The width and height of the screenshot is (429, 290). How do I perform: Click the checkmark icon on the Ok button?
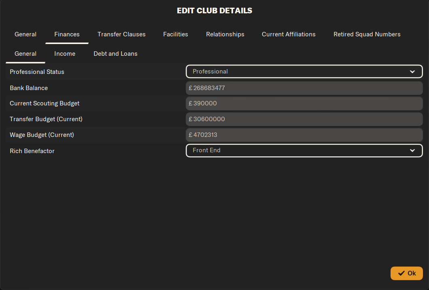point(401,273)
